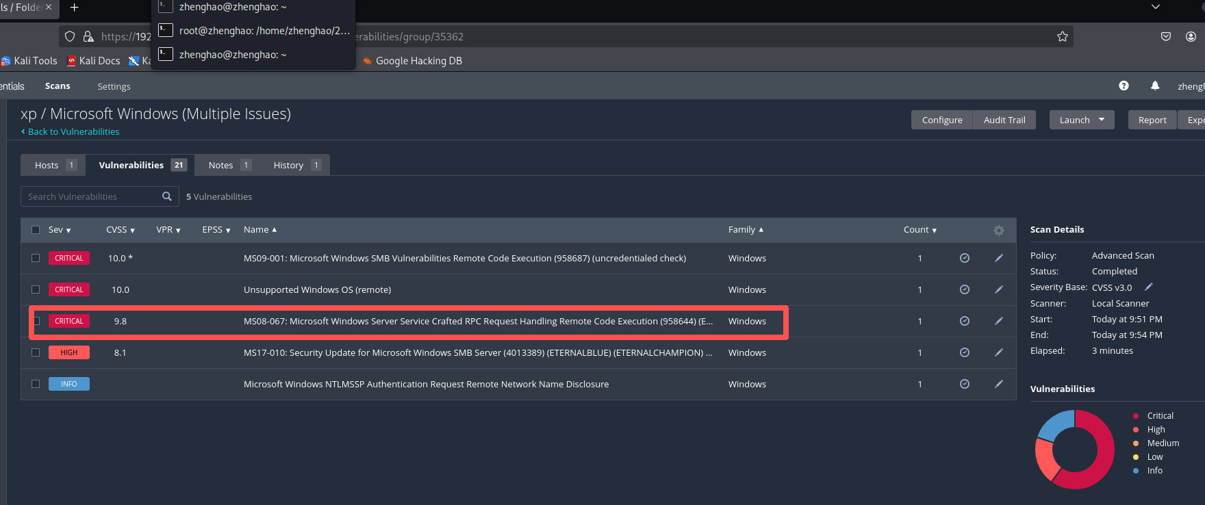Image resolution: width=1205 pixels, height=505 pixels.
Task: Open the notifications bell
Action: pos(1155,86)
